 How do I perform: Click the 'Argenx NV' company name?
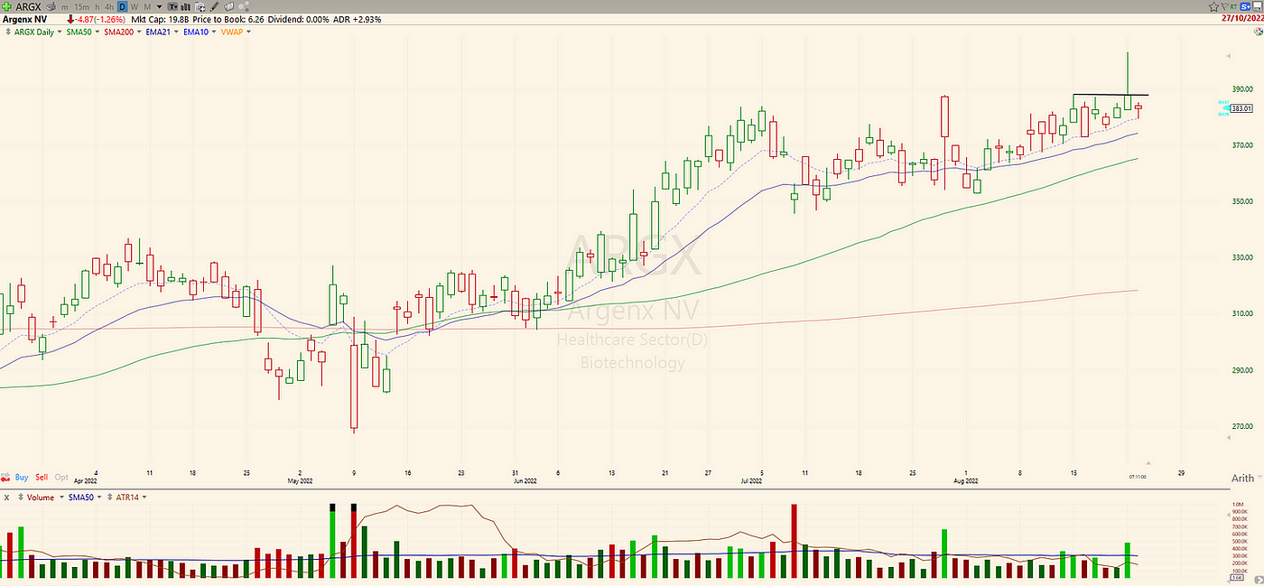coord(24,19)
